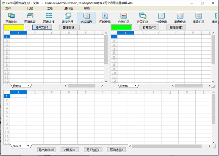Pick the yellow color swatch

pyautogui.click(x=14, y=27)
